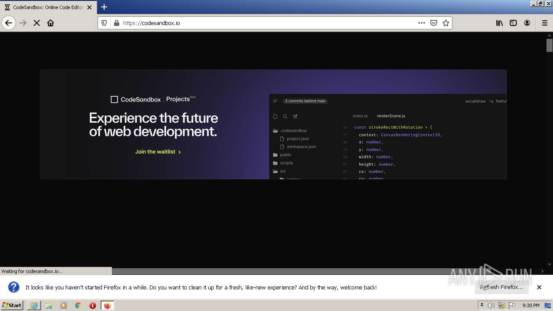Screen dimensions: 553x311
Task: Open Action Center flag icon
Action: pos(512,305)
